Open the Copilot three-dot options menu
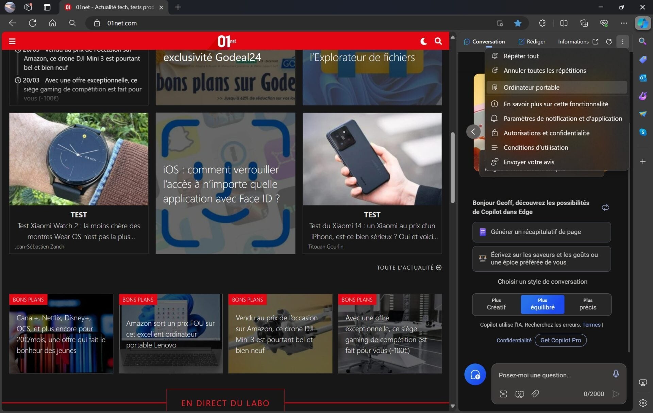Screen dimensions: 653x413 click(623, 41)
